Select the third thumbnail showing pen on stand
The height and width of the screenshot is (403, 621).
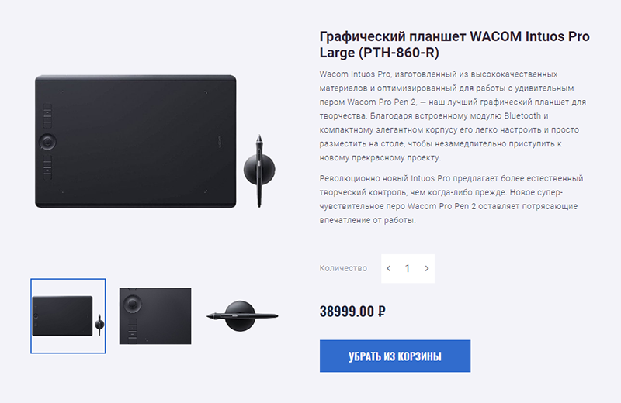[242, 316]
